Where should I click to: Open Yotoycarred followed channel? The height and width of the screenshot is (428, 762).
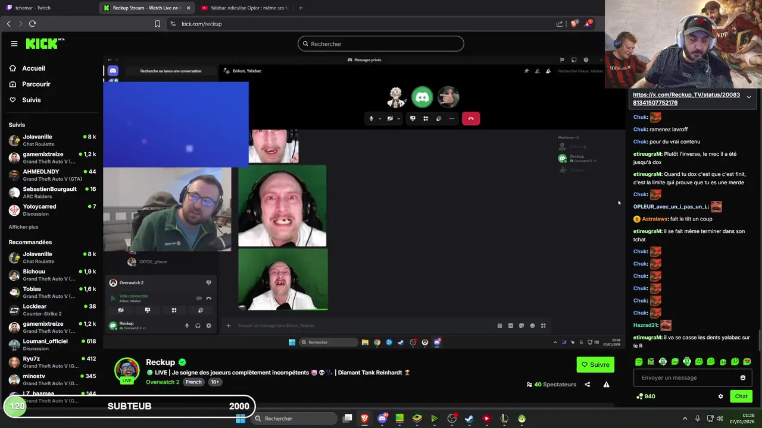pos(52,210)
